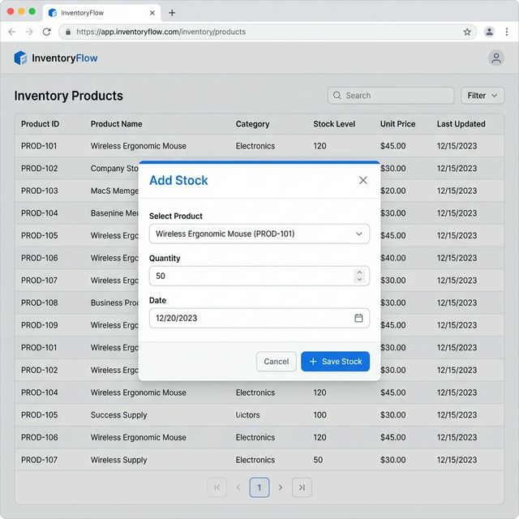Open the browser three-dot menu

click(507, 32)
